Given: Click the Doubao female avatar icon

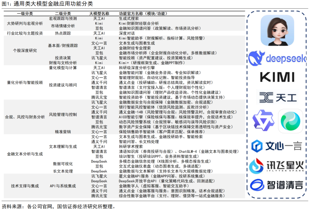Looking at the screenshot, I should click(277, 30).
